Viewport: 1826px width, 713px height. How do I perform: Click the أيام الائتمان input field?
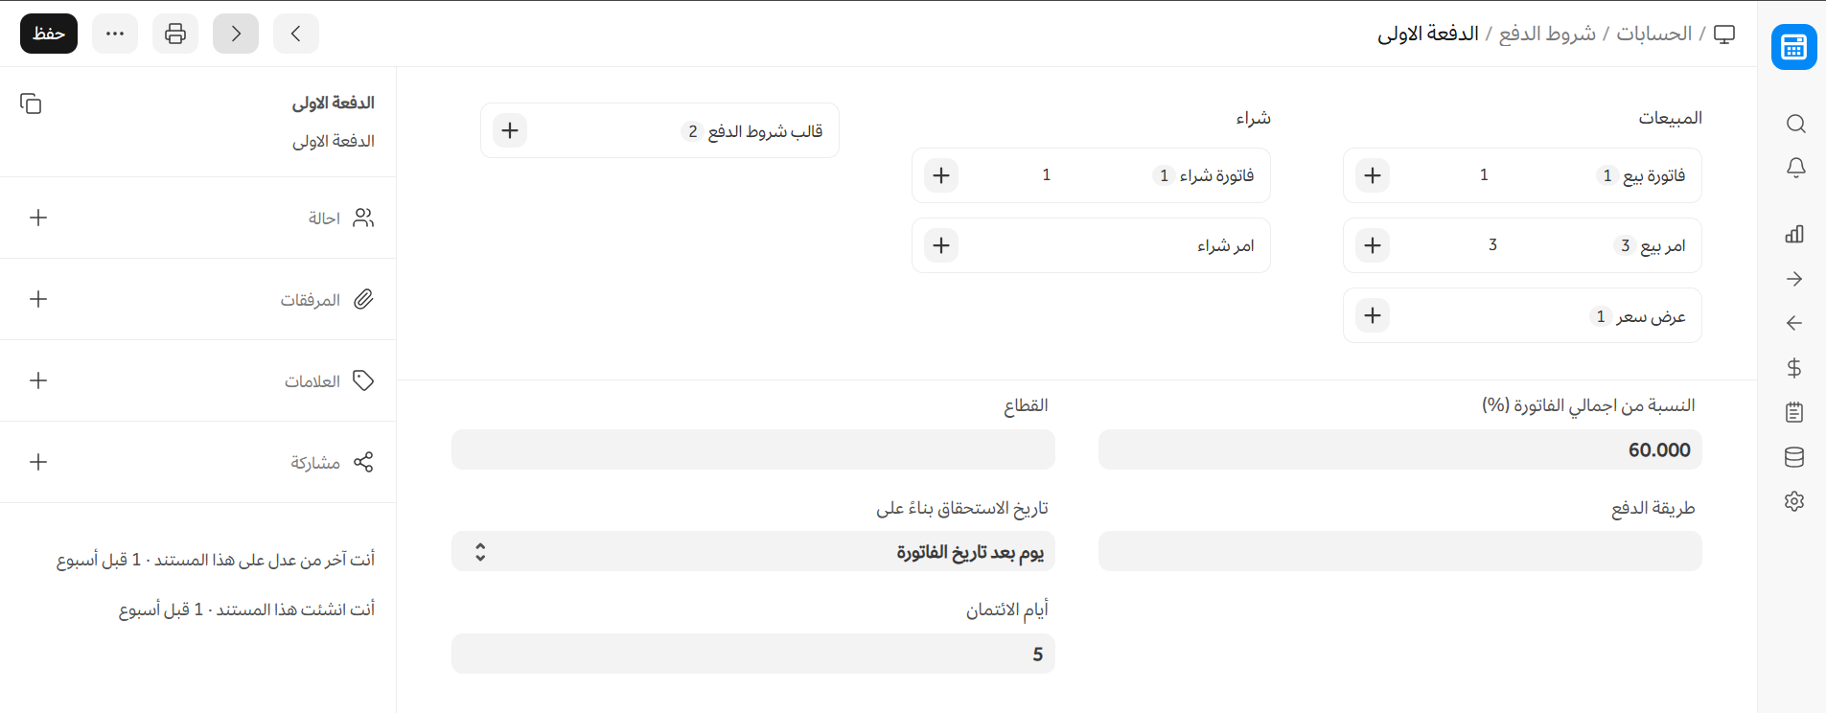[752, 654]
